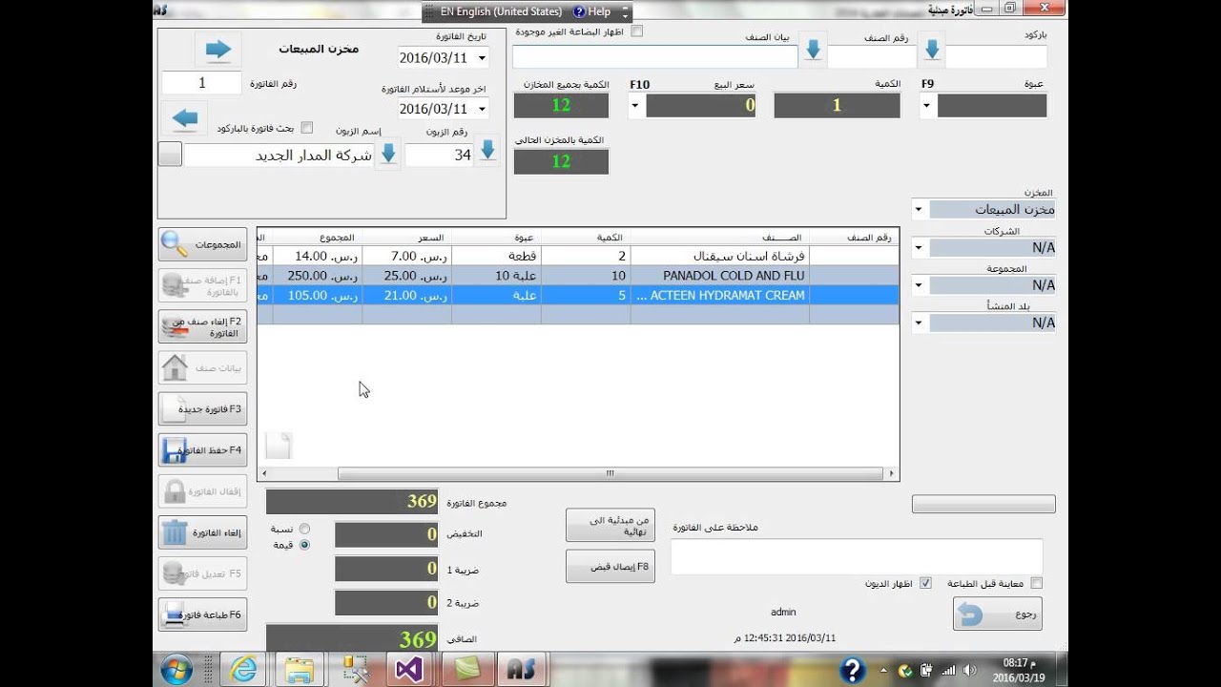Click the previous invoice left blue arrow
1221x687 pixels.
pyautogui.click(x=185, y=118)
